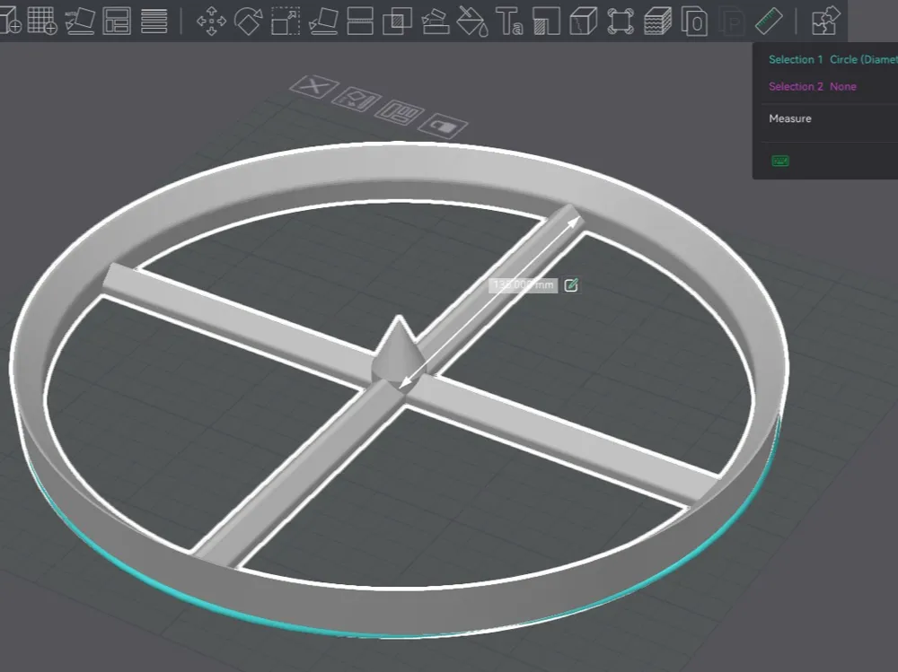The image size is (898, 672).
Task: Open the Text shape tool
Action: point(509,22)
